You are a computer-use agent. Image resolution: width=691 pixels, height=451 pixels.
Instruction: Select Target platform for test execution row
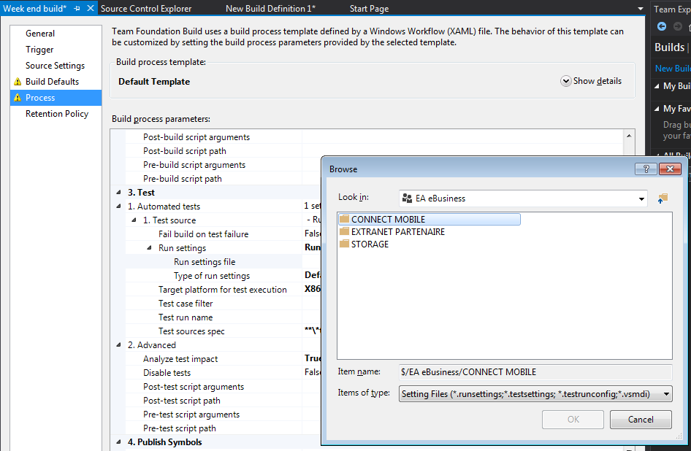tap(223, 290)
